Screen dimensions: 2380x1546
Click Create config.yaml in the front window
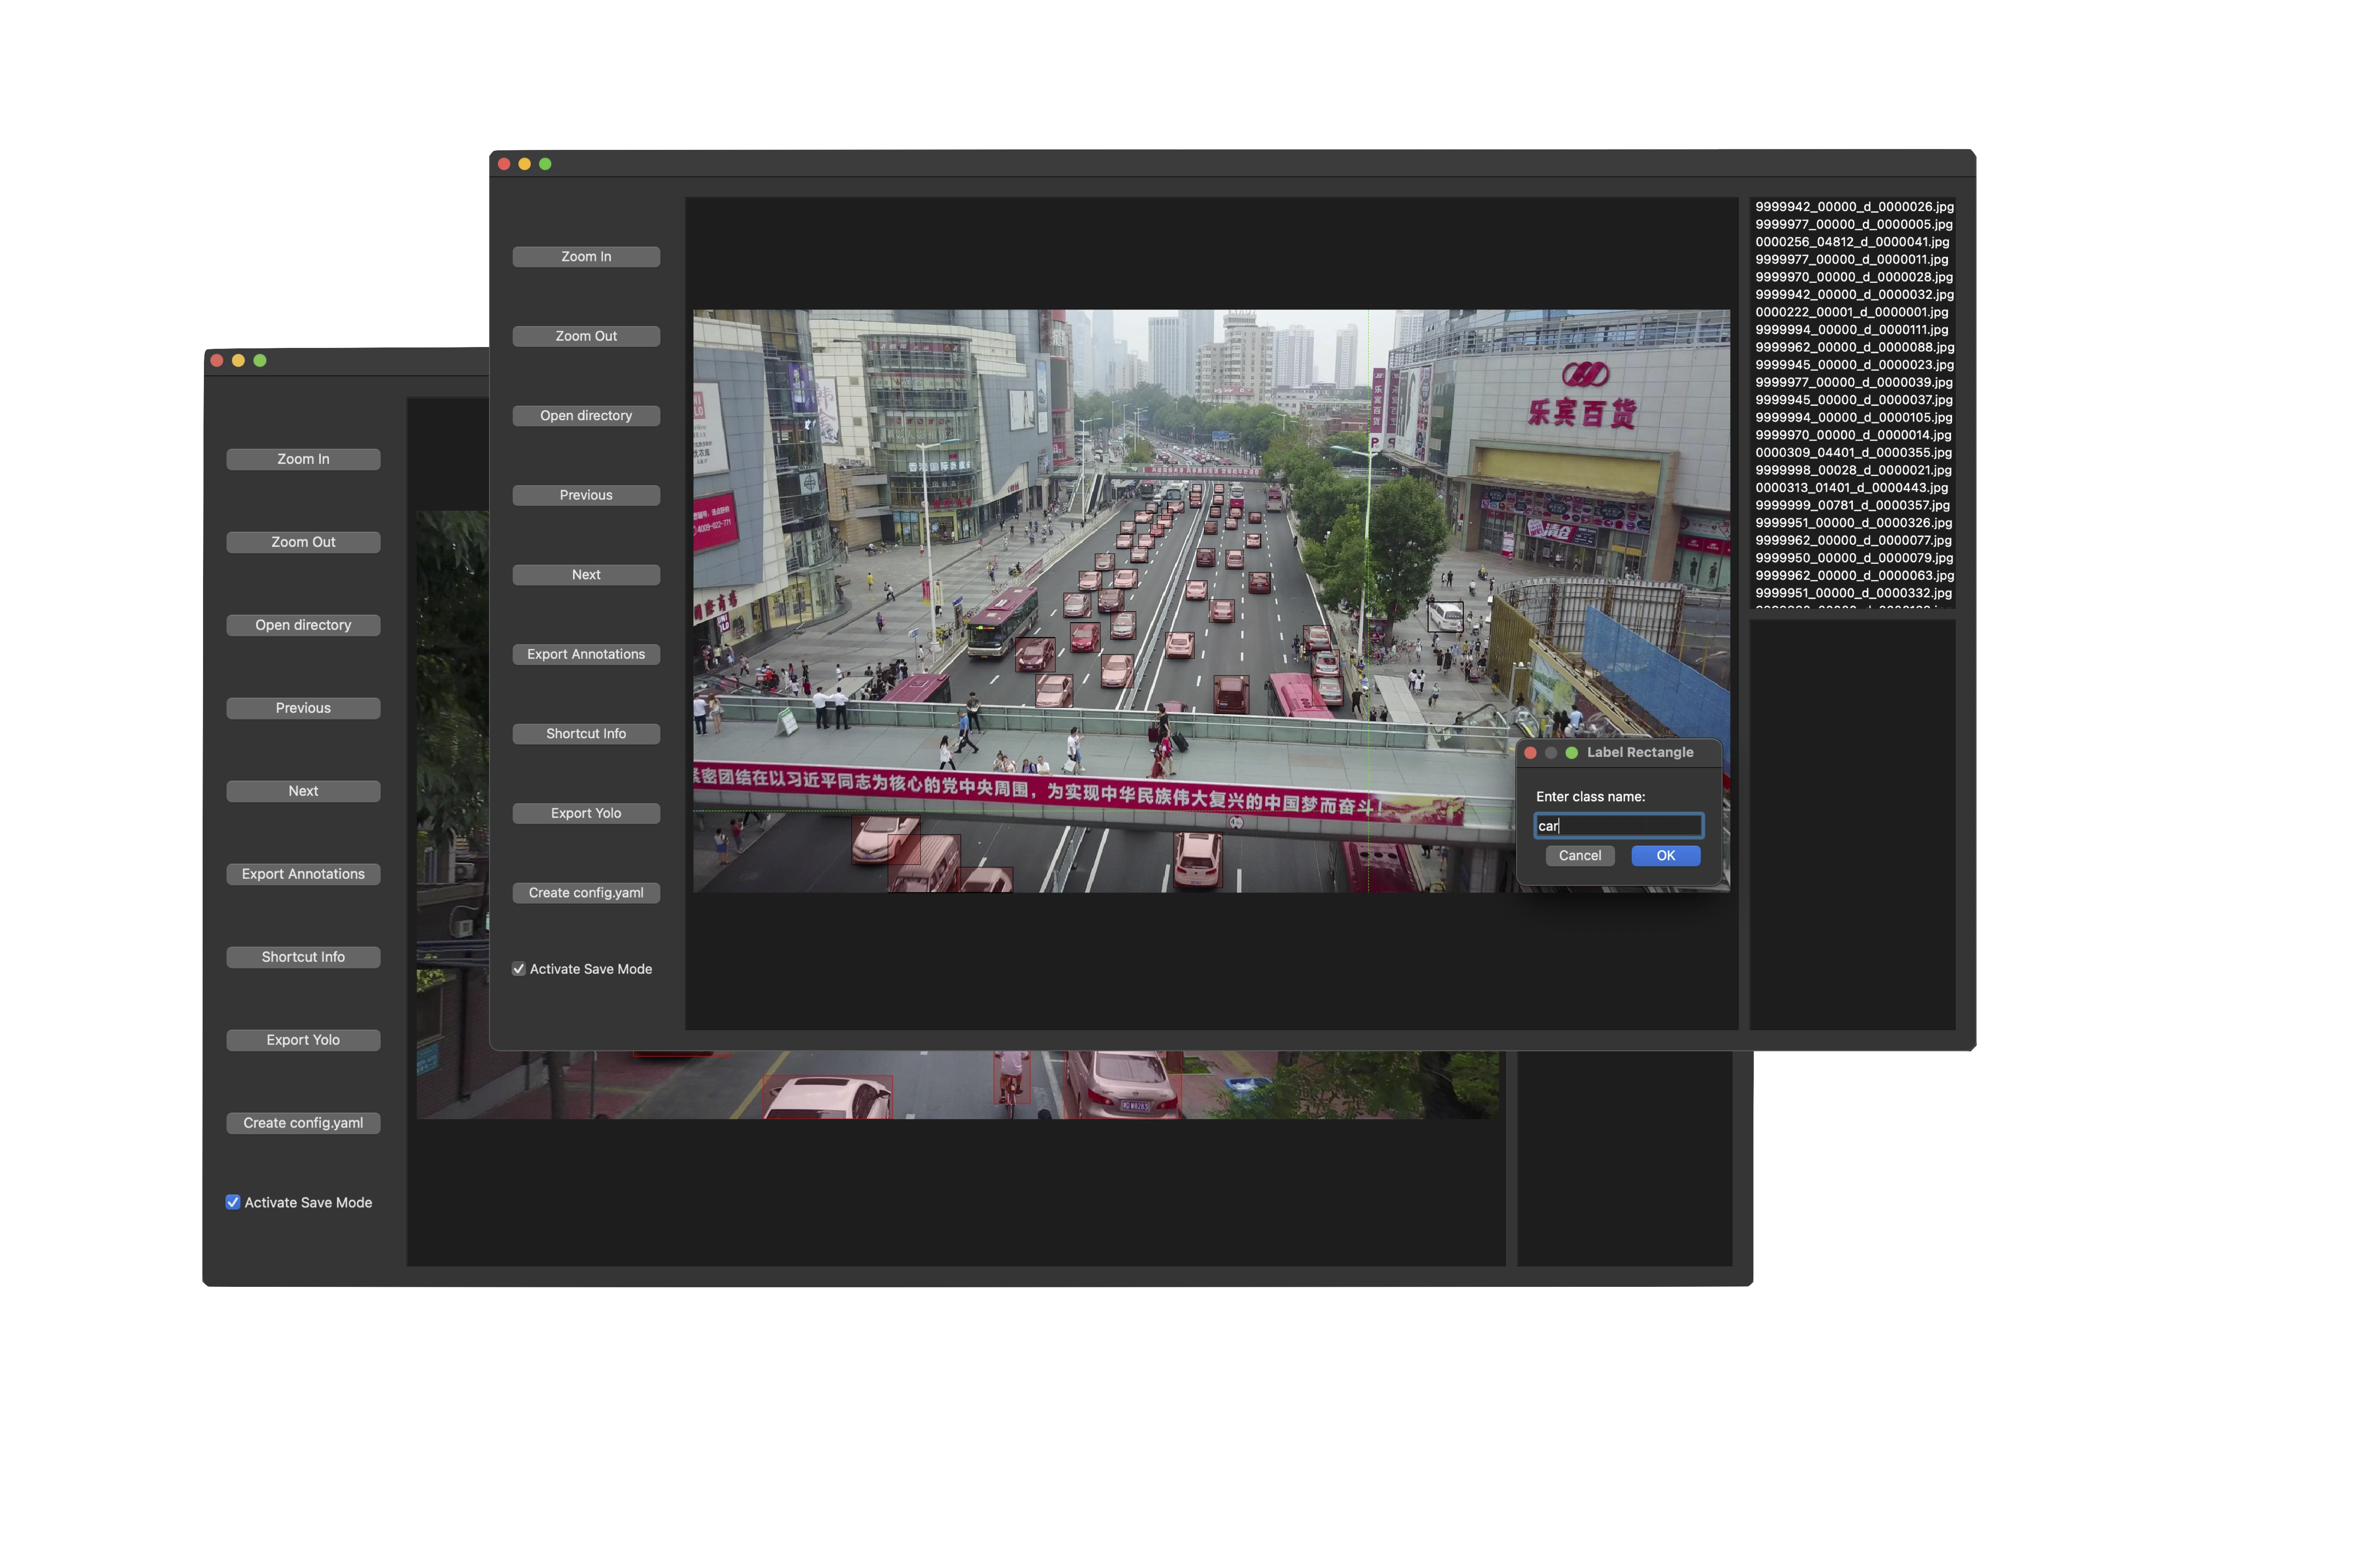point(586,893)
